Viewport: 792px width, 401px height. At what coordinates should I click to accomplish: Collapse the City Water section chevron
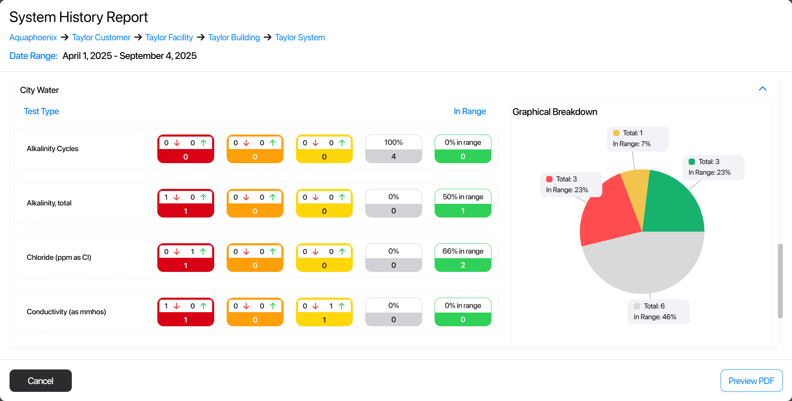pyautogui.click(x=763, y=89)
